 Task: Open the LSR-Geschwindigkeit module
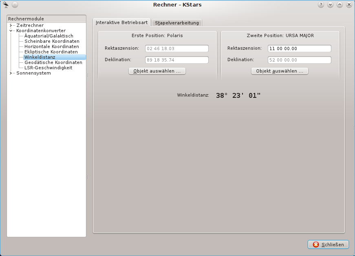(x=48, y=68)
